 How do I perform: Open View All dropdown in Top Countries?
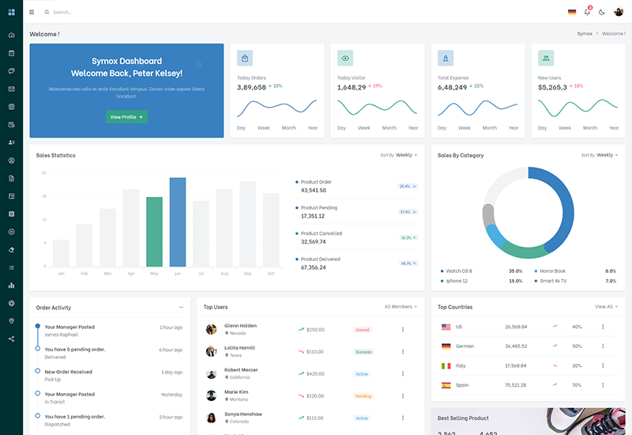[607, 306]
